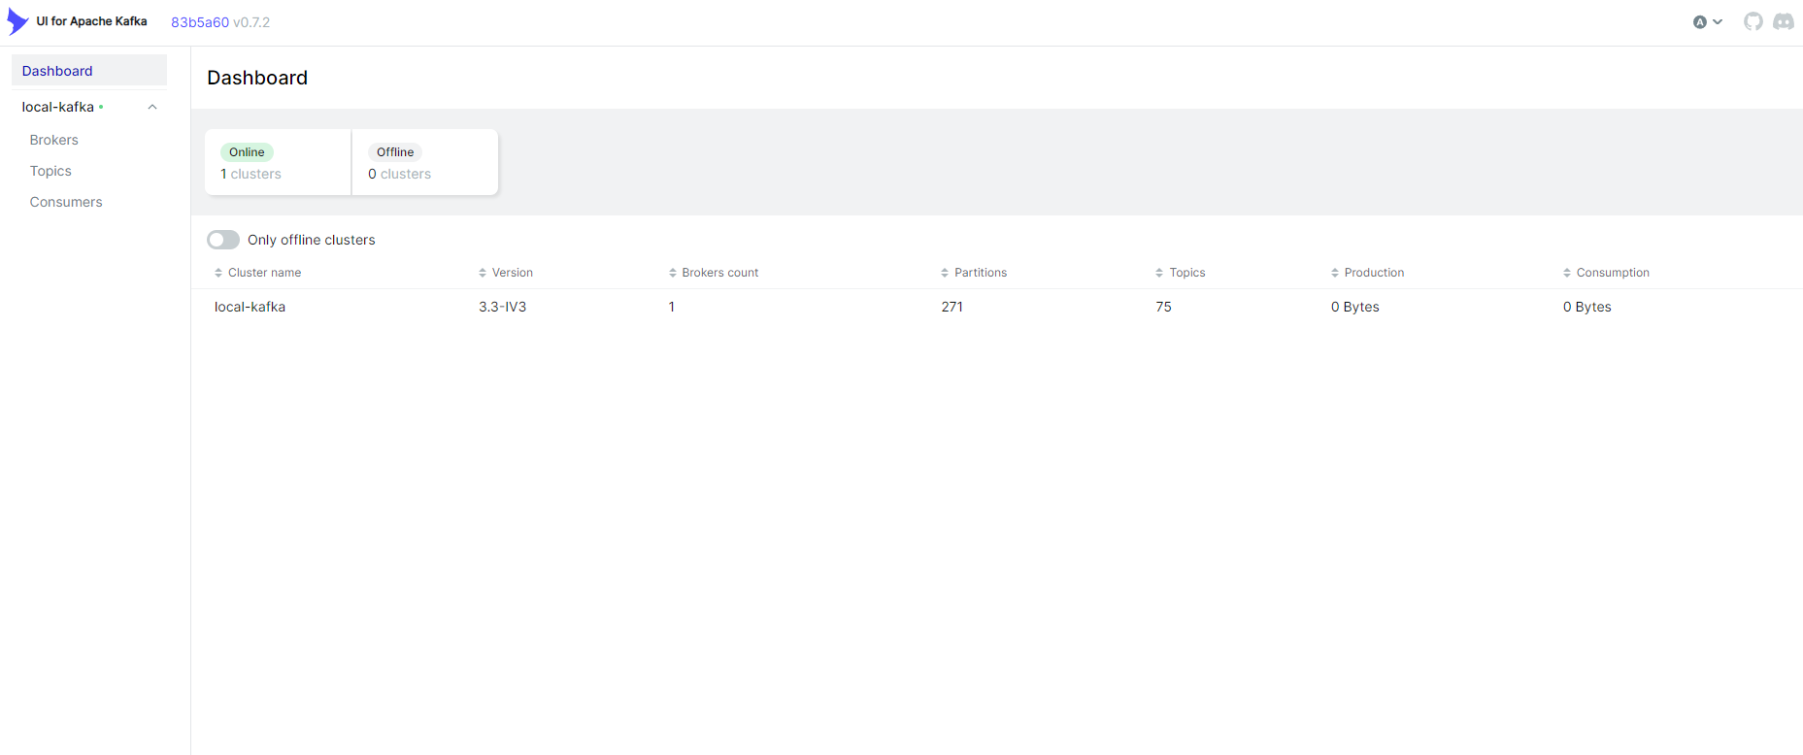Open the theme selector dropdown
Viewport: 1803px width, 755px height.
(x=1707, y=21)
